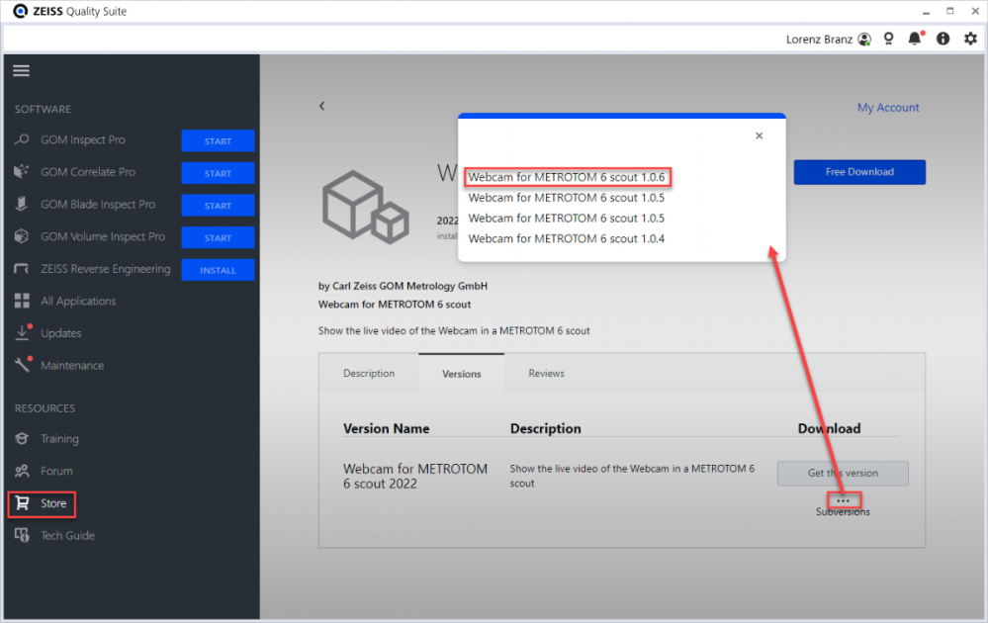This screenshot has width=988, height=623.
Task: Select Webcam for METROTOM 6 scout 1.0.6
Action: tap(568, 177)
